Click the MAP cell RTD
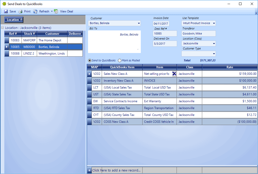Image resolution: width=258 pixels, height=174 pixels. point(97,108)
